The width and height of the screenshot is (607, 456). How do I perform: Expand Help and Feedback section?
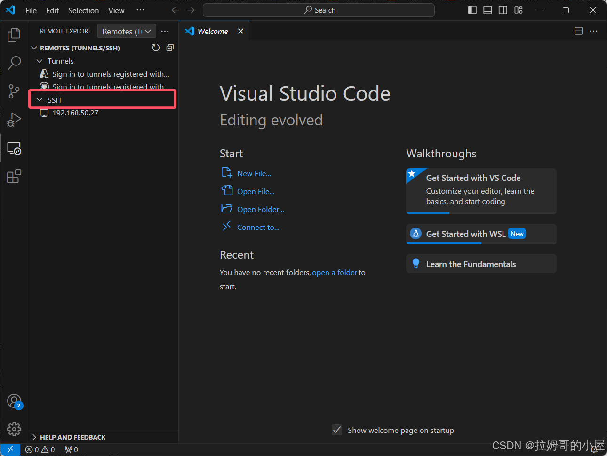pos(103,437)
